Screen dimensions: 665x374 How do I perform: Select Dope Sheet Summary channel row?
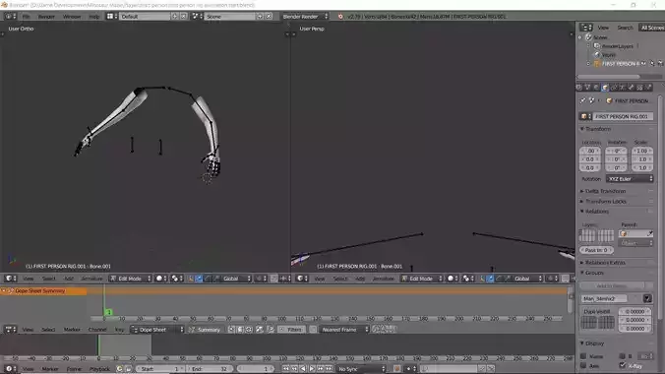click(x=43, y=291)
